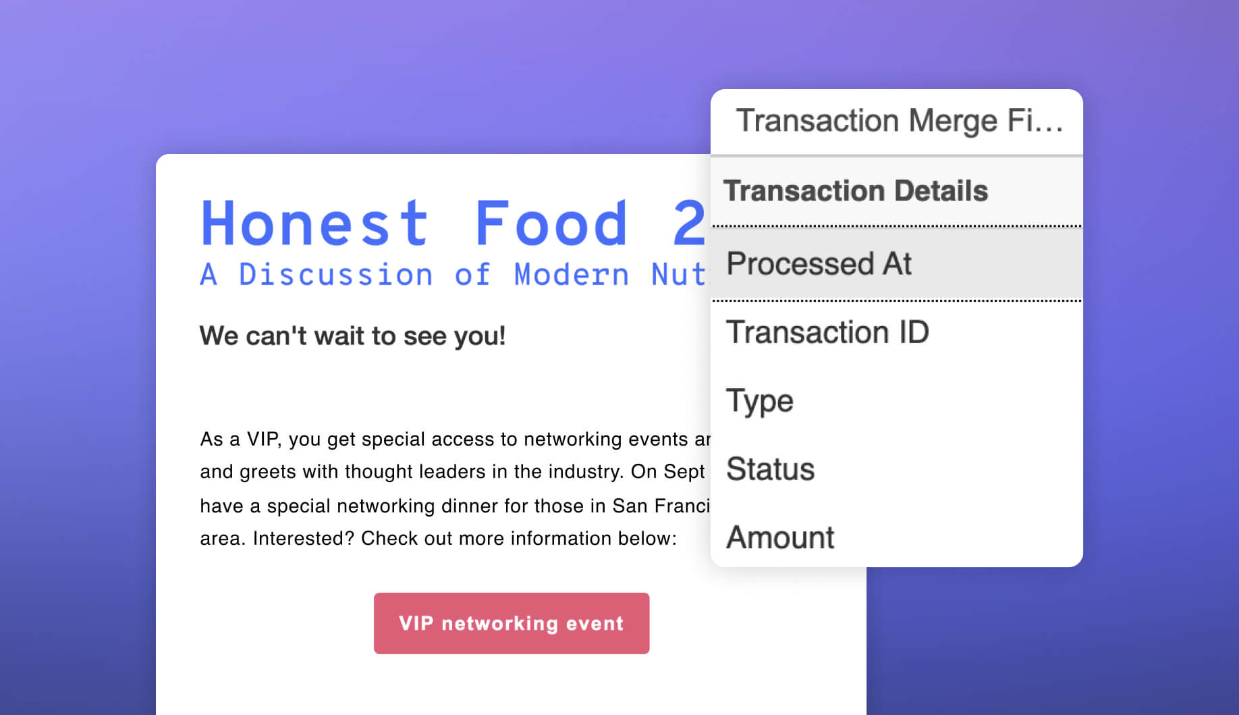
Task: Pick the Type merge field
Action: tap(759, 401)
